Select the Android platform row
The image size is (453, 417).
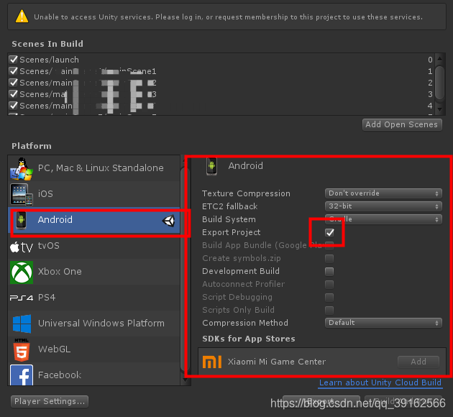94,220
